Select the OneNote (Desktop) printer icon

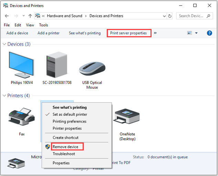(127, 116)
